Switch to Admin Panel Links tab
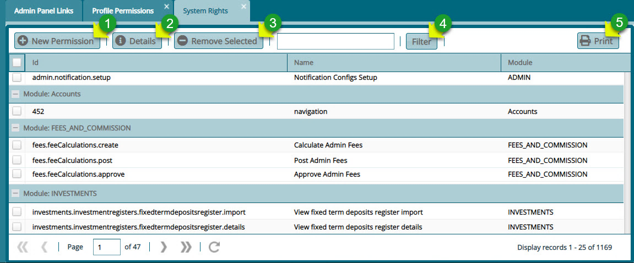Image resolution: width=634 pixels, height=263 pixels. point(44,11)
